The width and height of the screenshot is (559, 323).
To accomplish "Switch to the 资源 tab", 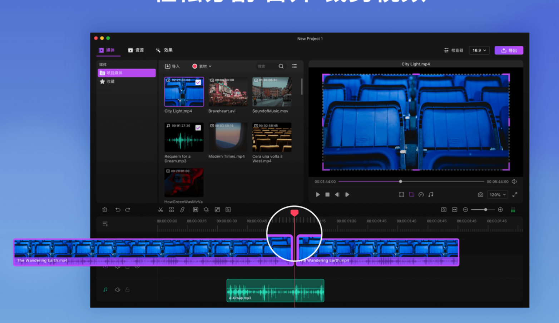I will point(136,50).
